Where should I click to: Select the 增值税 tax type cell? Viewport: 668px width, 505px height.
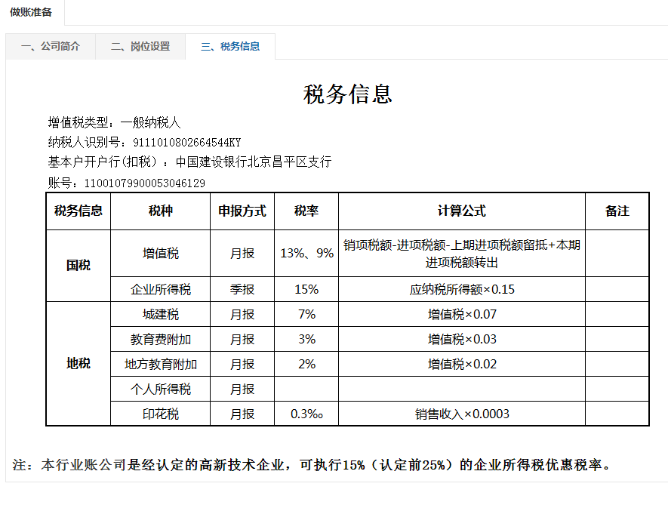(160, 253)
